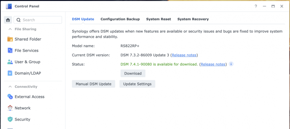Open the System Reset tab
The width and height of the screenshot is (290, 129).
coord(159,19)
